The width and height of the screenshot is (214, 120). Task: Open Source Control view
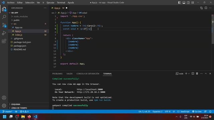tap(4, 25)
